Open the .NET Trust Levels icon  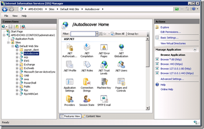(x=104, y=65)
